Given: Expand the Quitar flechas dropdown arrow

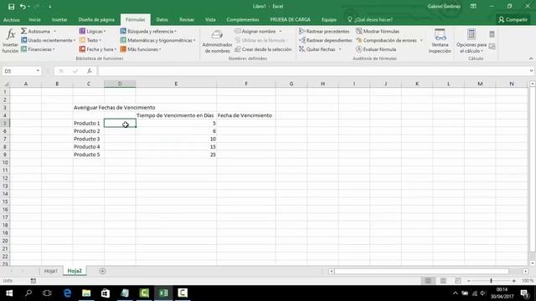Looking at the screenshot, I should 340,49.
